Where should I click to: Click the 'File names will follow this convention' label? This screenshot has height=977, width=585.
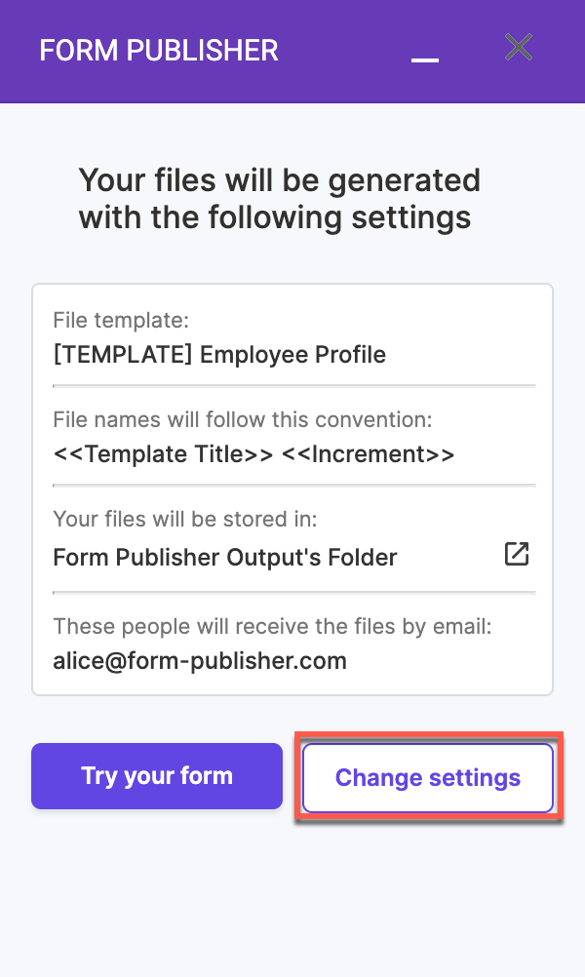pos(242,420)
